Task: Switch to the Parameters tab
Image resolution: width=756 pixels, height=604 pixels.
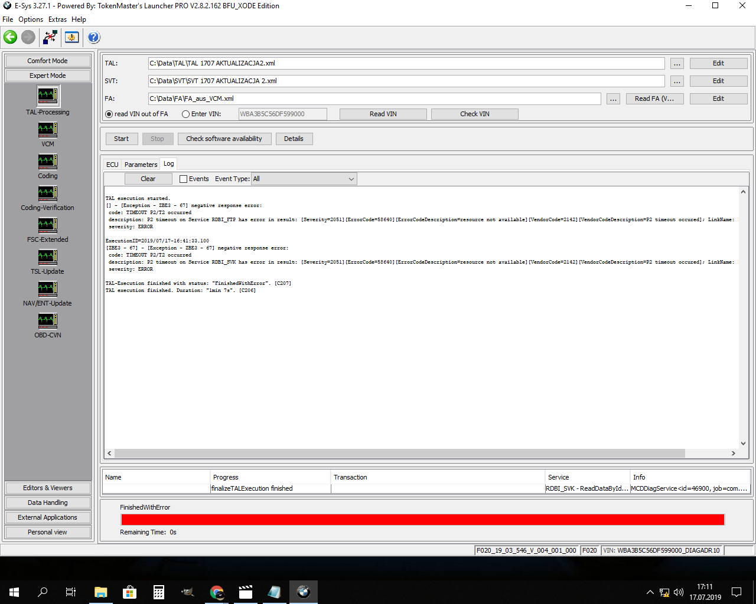Action: click(141, 165)
